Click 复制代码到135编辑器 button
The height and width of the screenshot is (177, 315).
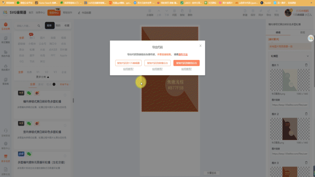(128, 63)
